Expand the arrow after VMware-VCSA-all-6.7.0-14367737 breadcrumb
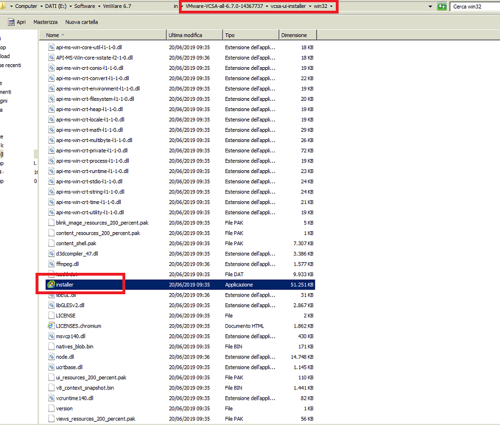The height and width of the screenshot is (425, 500). pos(267,6)
